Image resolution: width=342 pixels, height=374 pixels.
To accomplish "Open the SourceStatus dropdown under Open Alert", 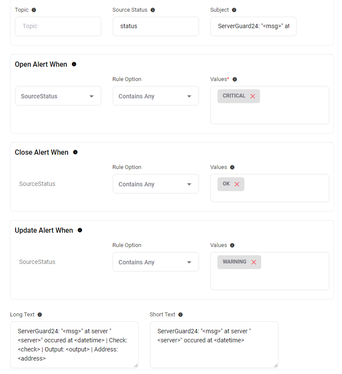I will [58, 96].
